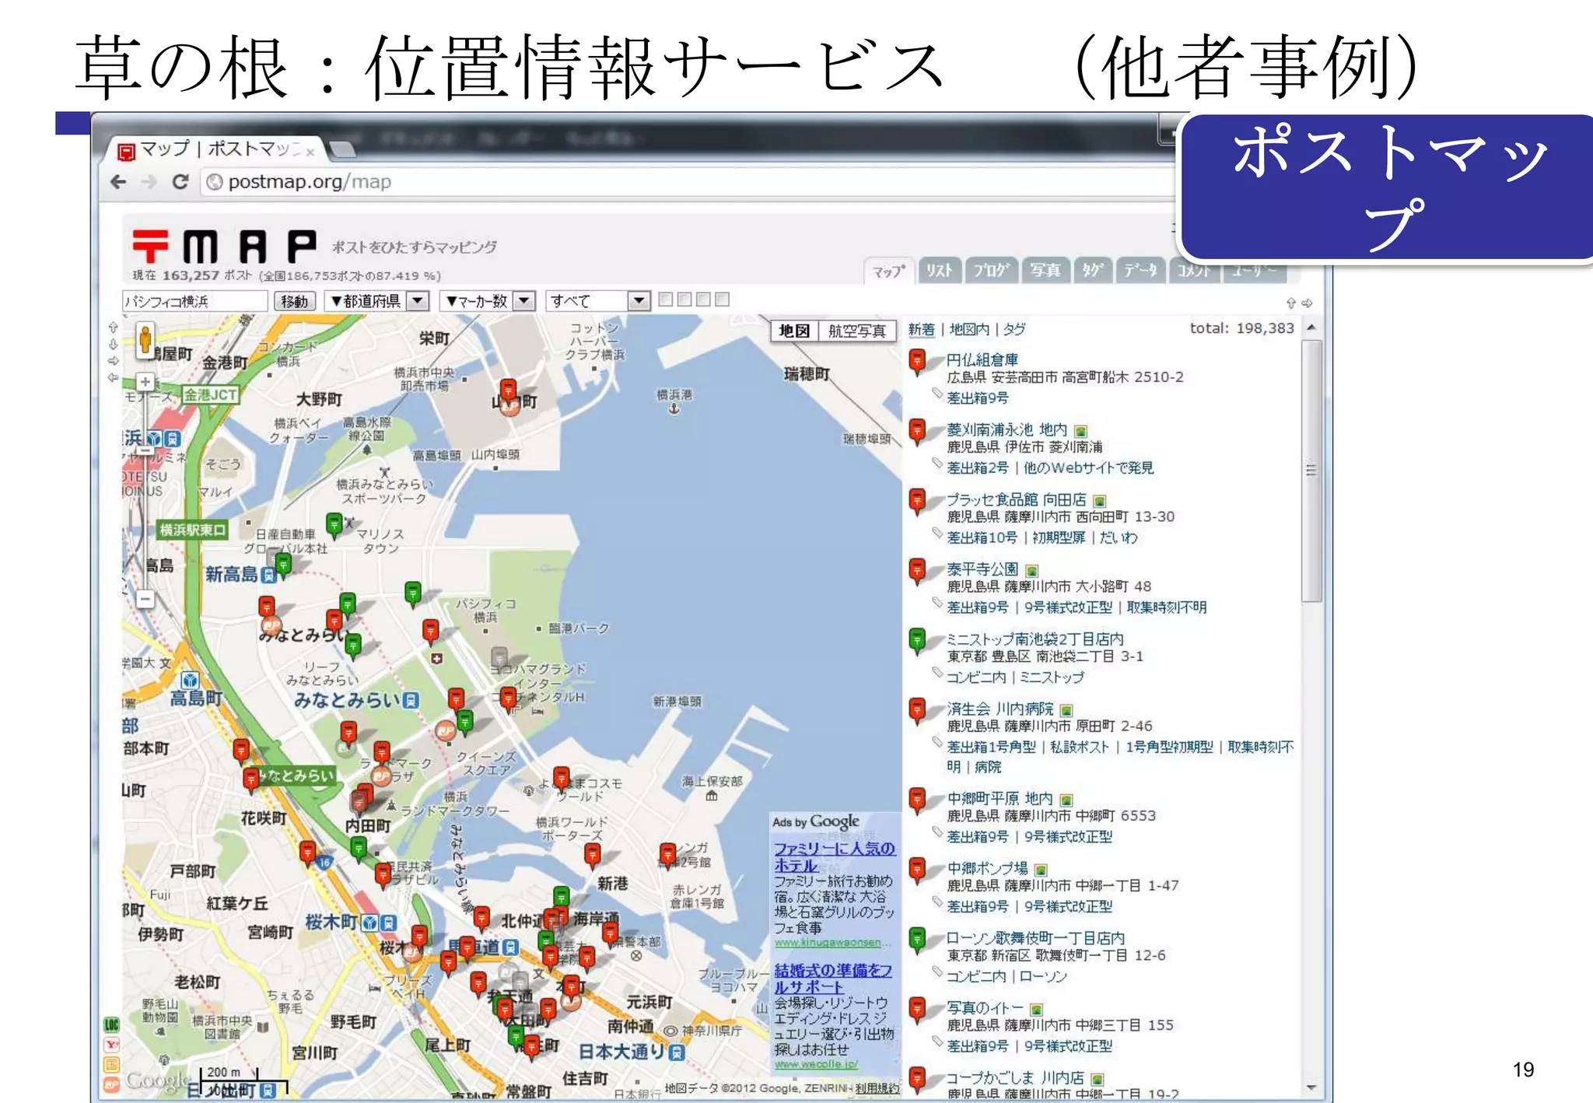Screen dimensions: 1593x1103
Task: Click photo icon next to 菱刈南浦永池 地内
Action: click(x=1080, y=431)
